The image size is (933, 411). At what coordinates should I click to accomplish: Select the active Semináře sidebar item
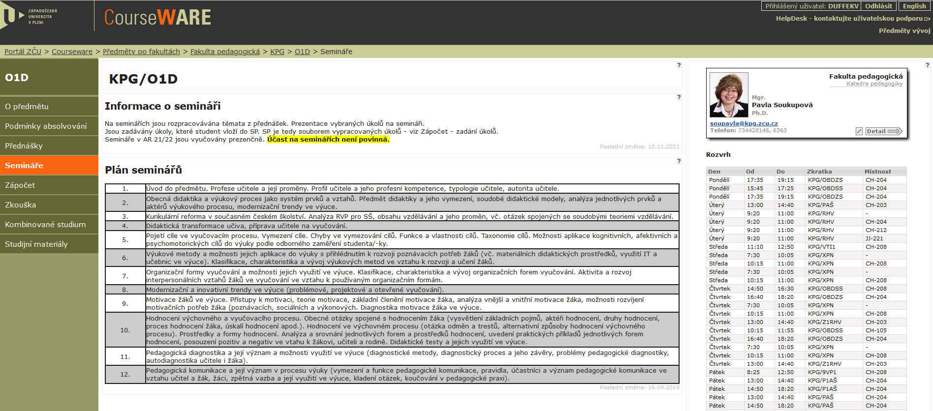(x=49, y=165)
